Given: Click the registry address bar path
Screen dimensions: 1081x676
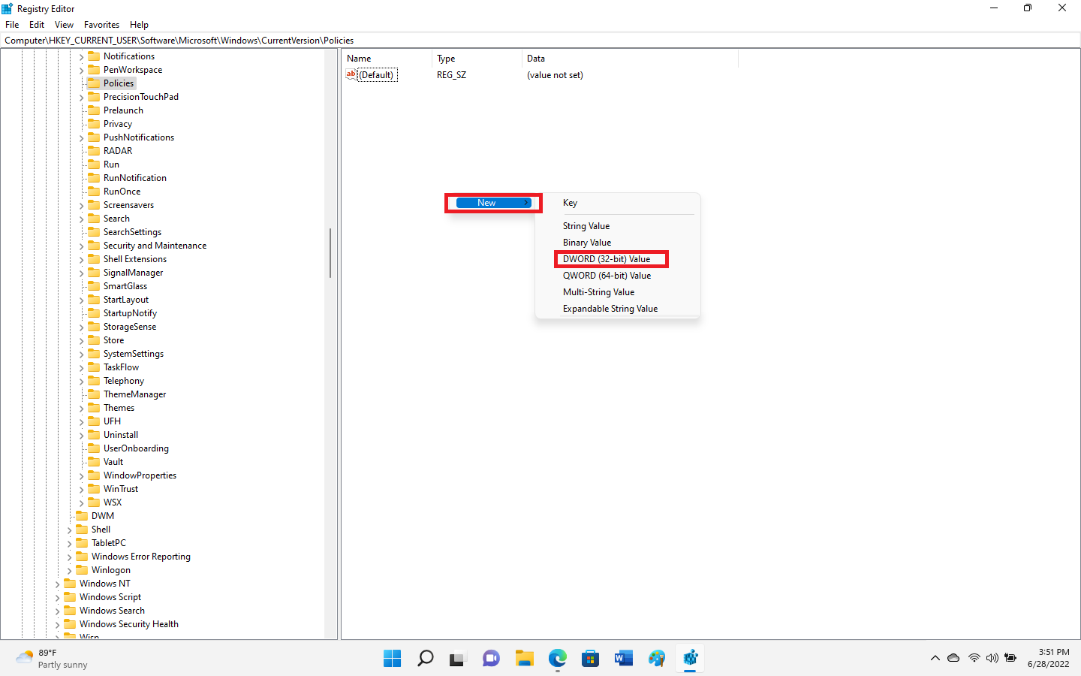Looking at the screenshot, I should tap(540, 41).
